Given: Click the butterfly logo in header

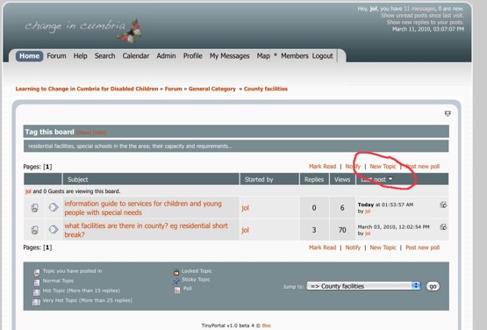Looking at the screenshot, I should pos(130,31).
